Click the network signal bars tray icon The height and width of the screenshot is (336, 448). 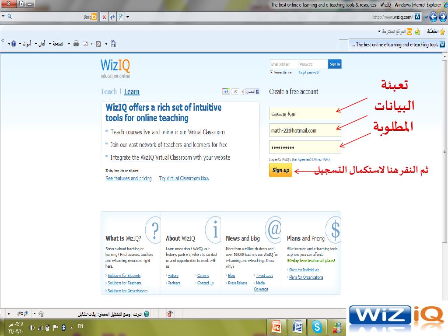click(40, 328)
